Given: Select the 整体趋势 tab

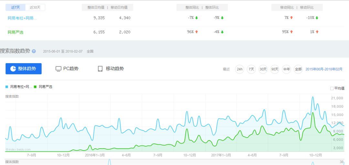Looking at the screenshot, I should pyautogui.click(x=24, y=69).
